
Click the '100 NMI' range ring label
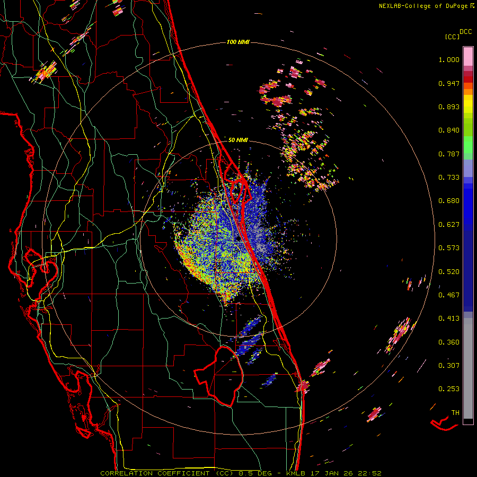[238, 42]
